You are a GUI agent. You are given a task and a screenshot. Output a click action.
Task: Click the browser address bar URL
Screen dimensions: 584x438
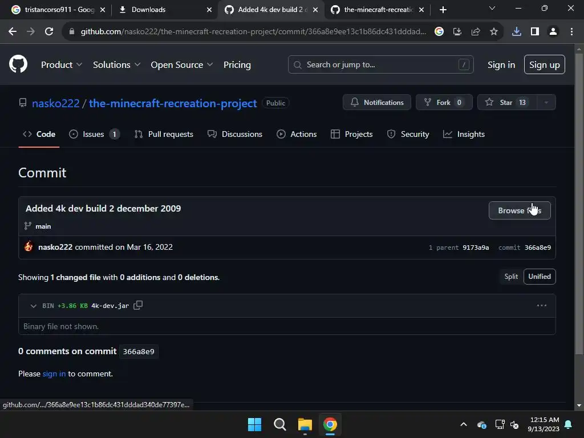pos(253,32)
